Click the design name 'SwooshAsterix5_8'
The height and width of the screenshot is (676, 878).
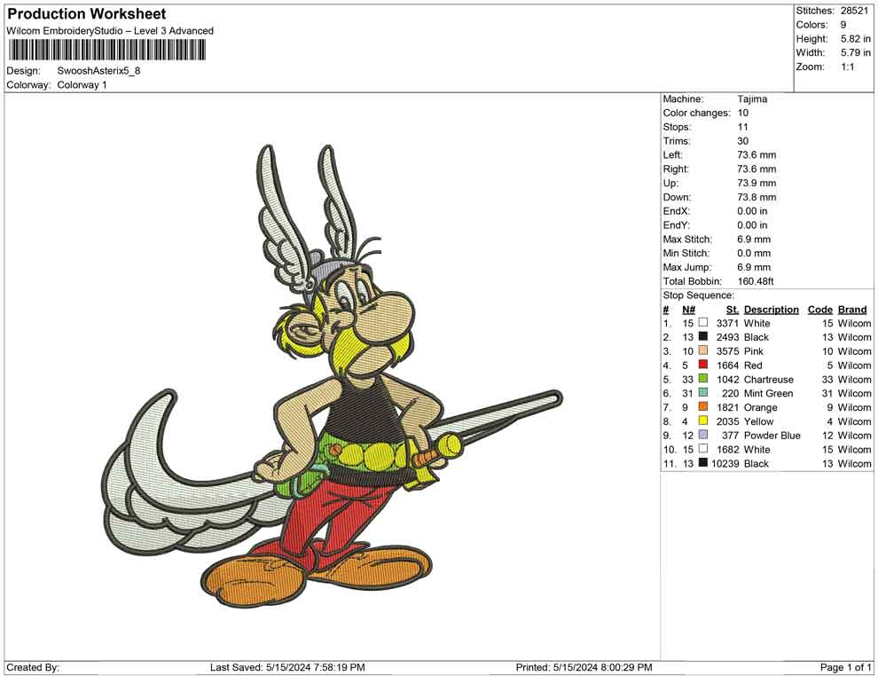click(98, 71)
